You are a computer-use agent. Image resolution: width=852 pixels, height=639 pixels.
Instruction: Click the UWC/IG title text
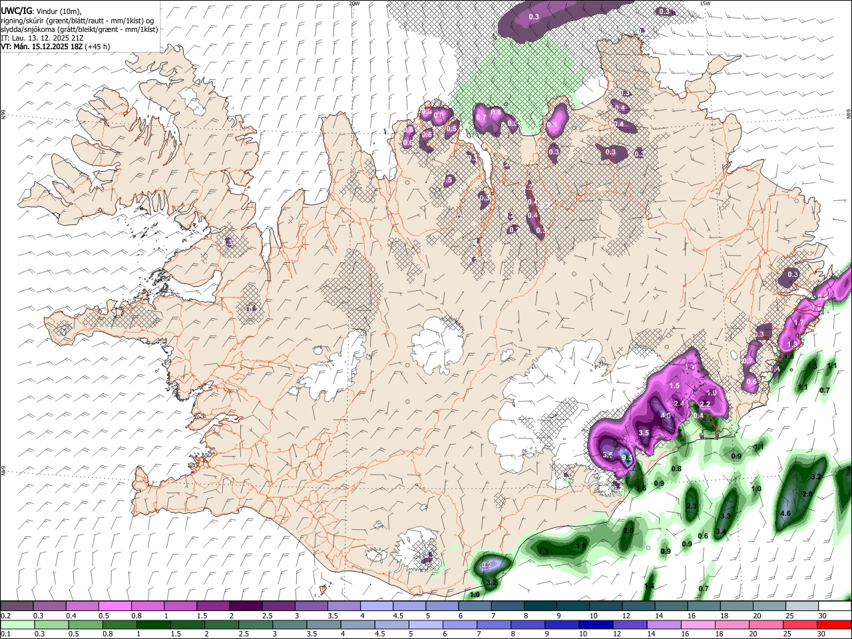pos(16,10)
